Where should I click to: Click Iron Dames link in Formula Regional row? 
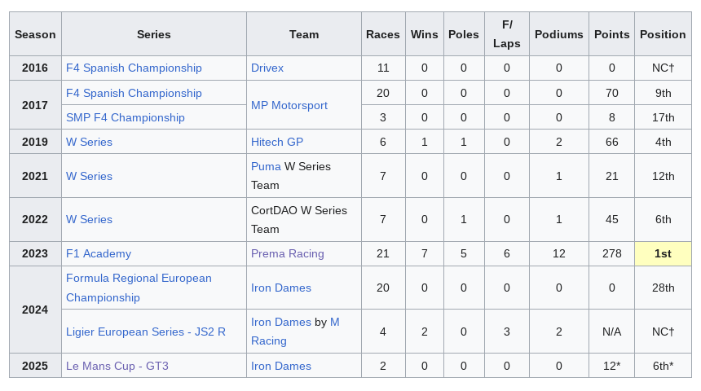pyautogui.click(x=280, y=288)
